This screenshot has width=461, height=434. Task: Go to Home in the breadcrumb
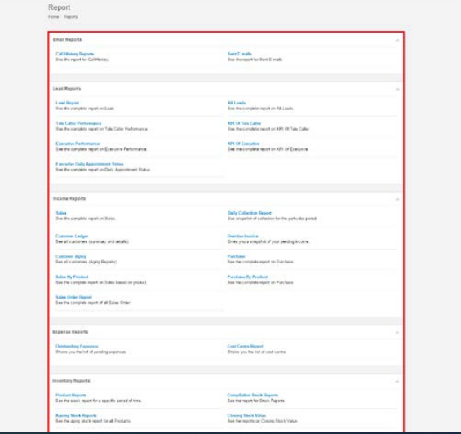54,17
